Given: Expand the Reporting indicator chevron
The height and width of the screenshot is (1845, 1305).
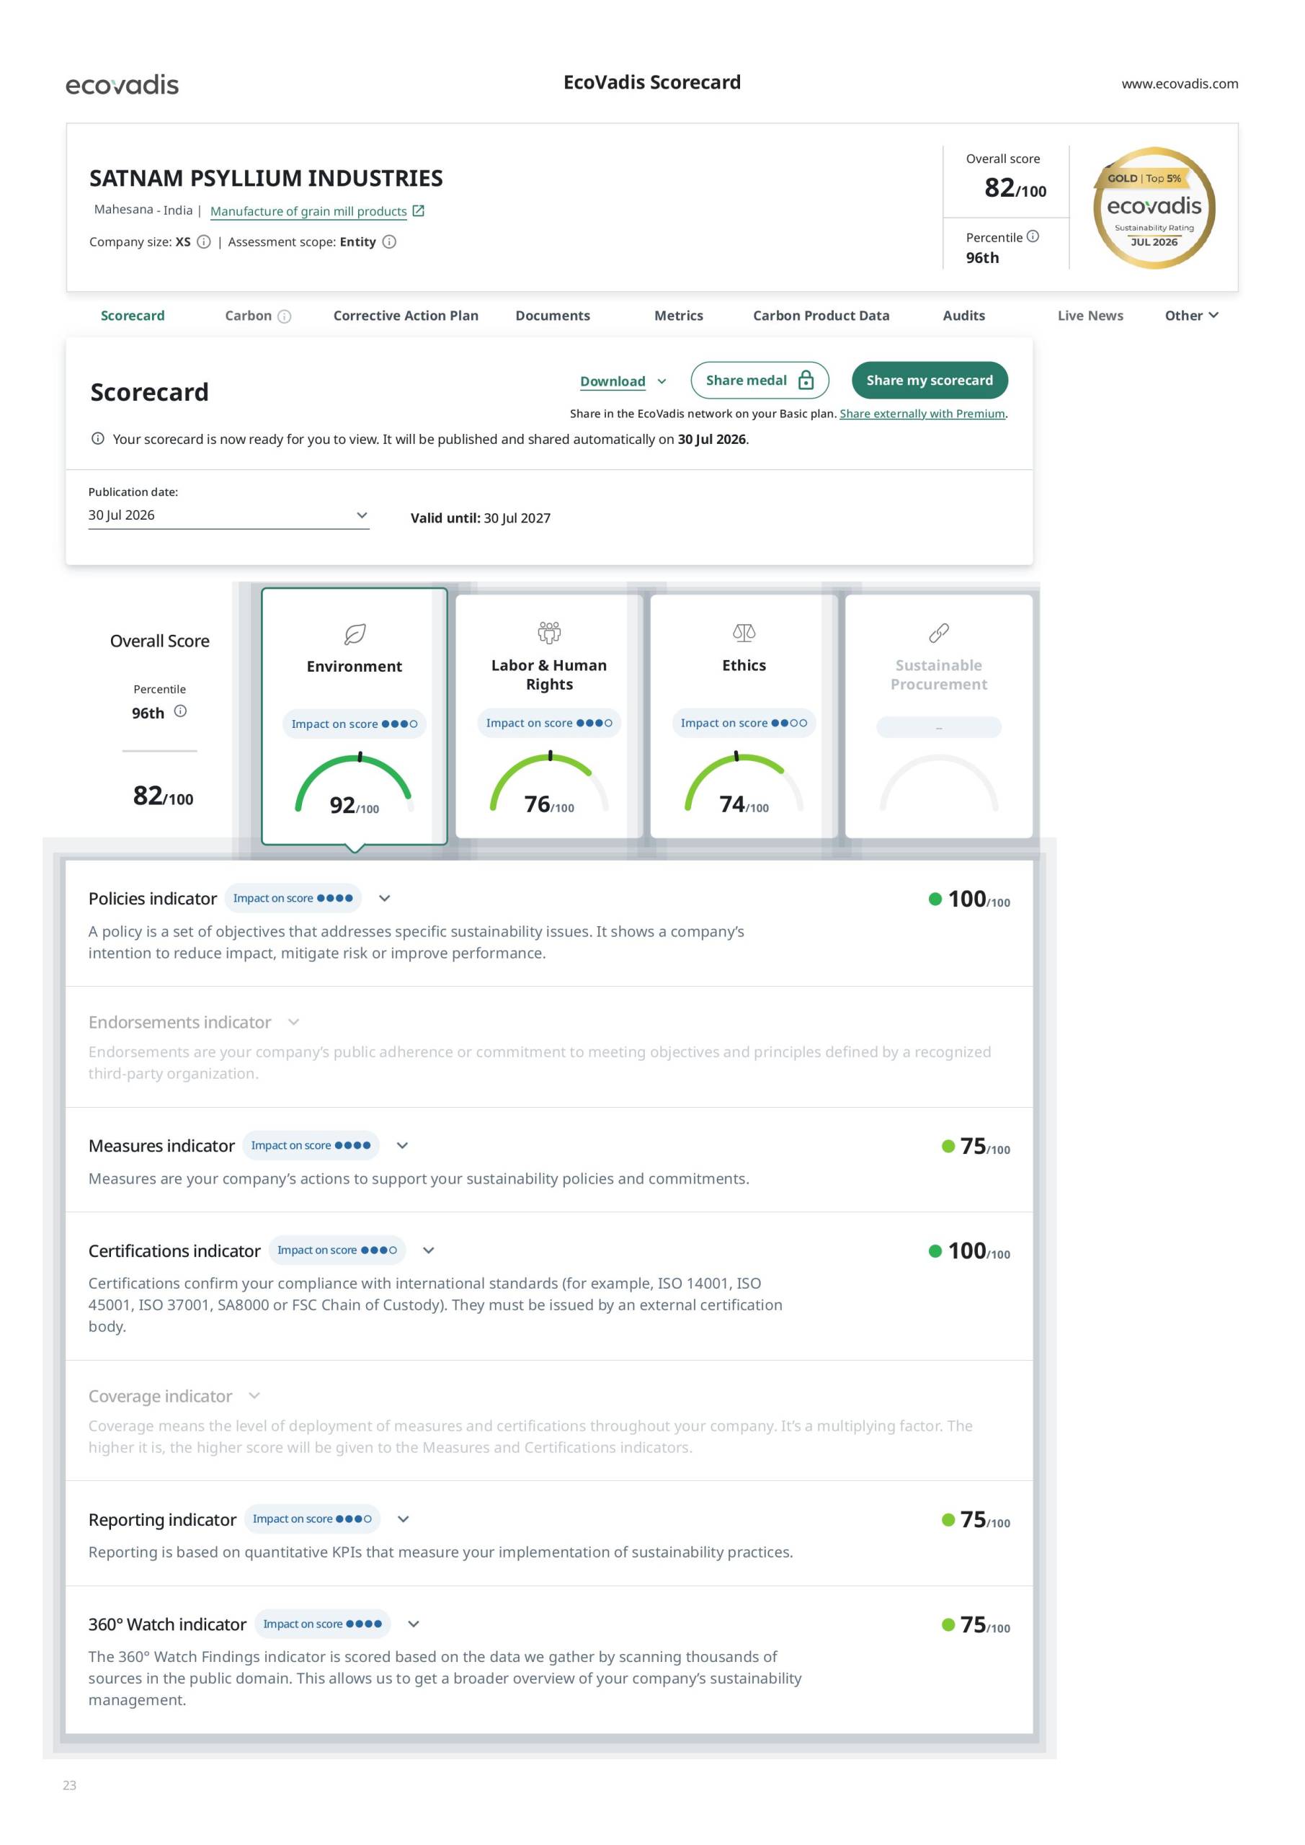Looking at the screenshot, I should (x=404, y=1519).
